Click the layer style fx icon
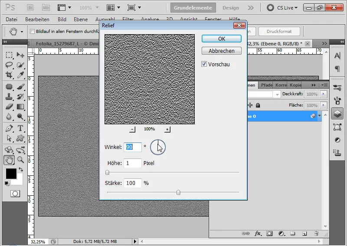The height and width of the screenshot is (246, 347). (257, 233)
